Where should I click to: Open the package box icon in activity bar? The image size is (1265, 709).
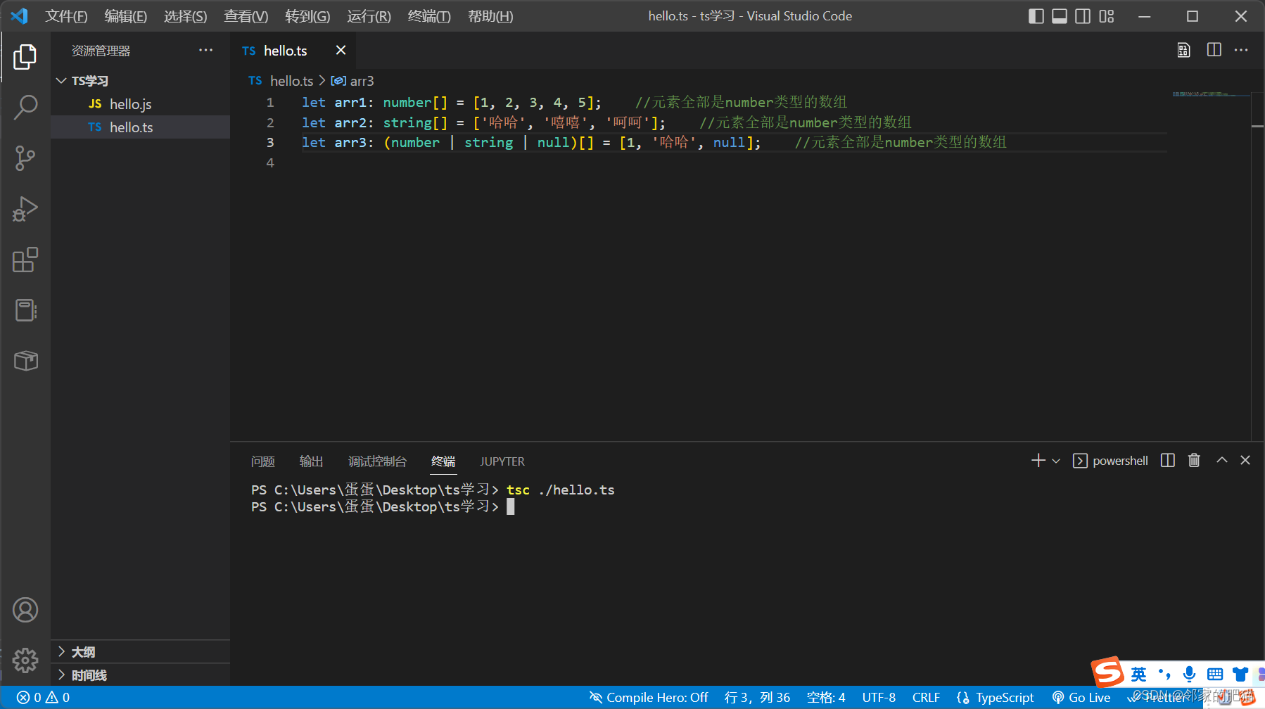tap(25, 361)
